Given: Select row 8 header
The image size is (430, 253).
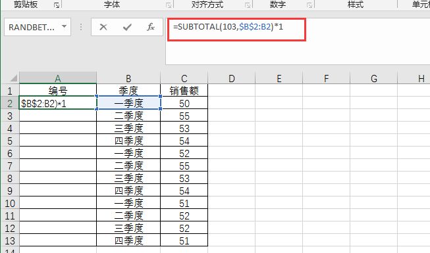Looking at the screenshot, I should (x=10, y=178).
